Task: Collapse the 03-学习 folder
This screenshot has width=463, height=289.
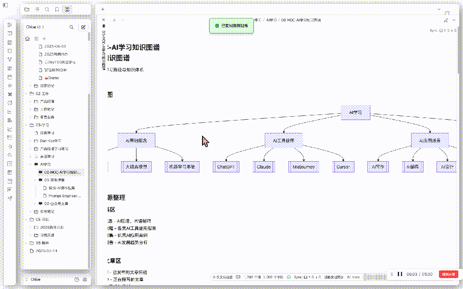Action: pos(26,125)
